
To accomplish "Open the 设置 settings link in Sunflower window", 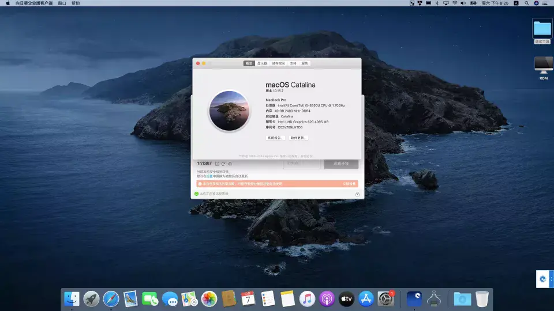I will click(x=209, y=176).
